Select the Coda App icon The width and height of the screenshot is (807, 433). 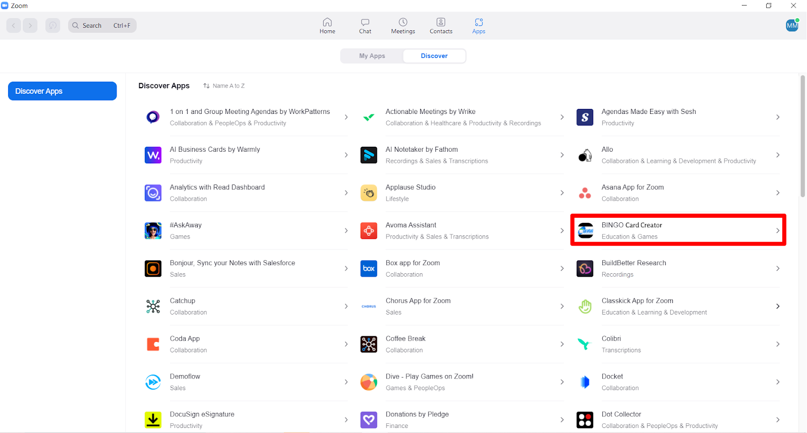(x=153, y=344)
